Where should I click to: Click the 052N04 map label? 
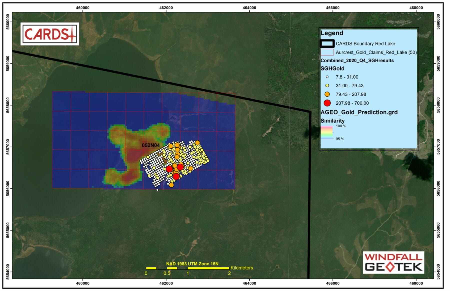pyautogui.click(x=151, y=145)
